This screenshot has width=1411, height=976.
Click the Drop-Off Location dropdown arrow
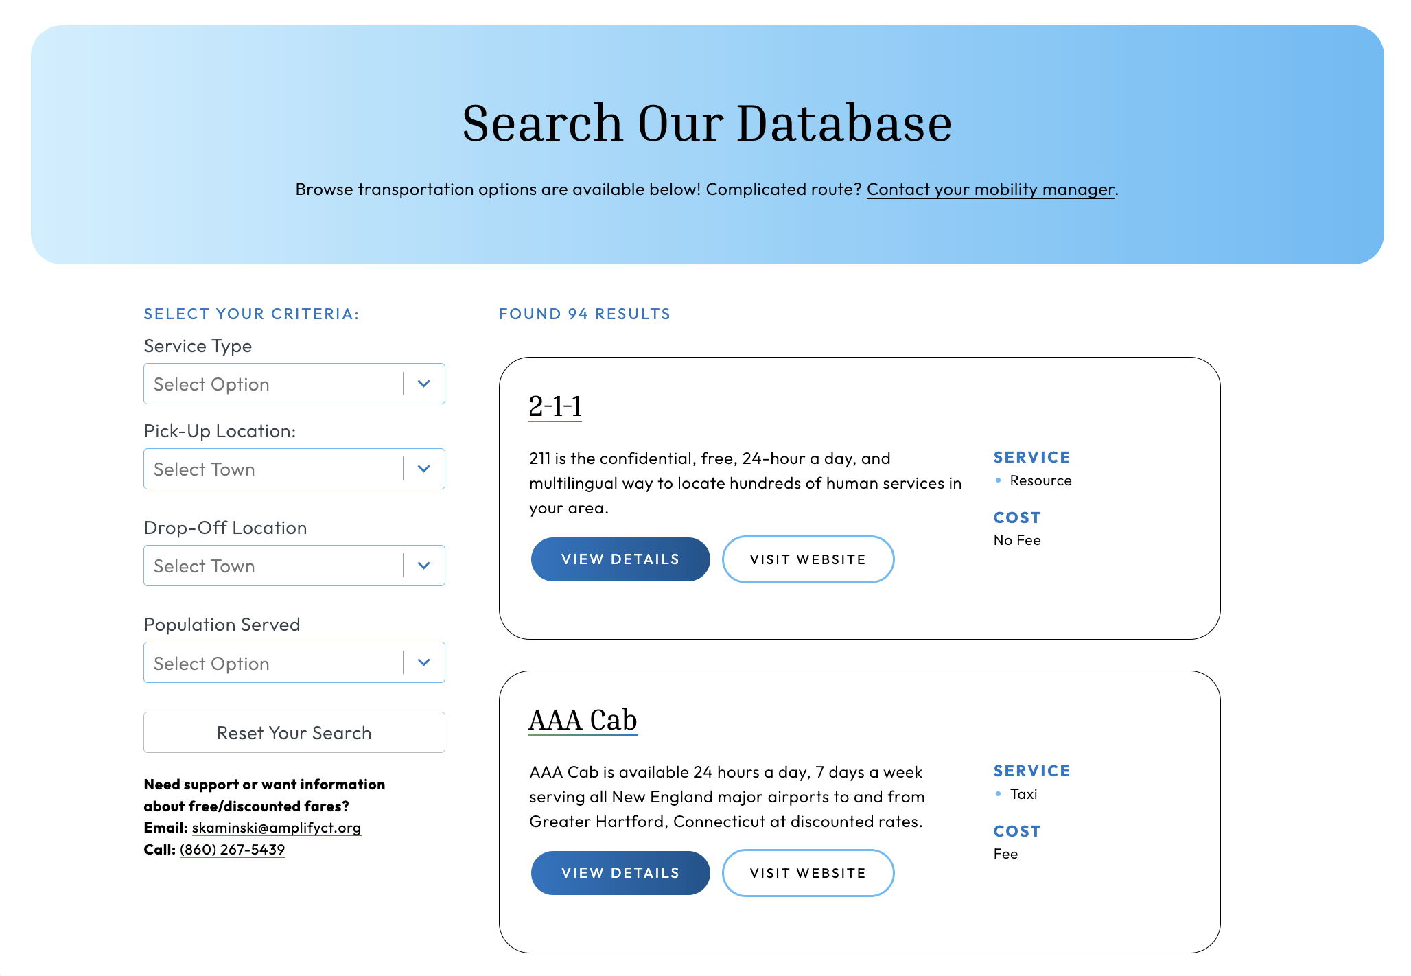pos(423,566)
